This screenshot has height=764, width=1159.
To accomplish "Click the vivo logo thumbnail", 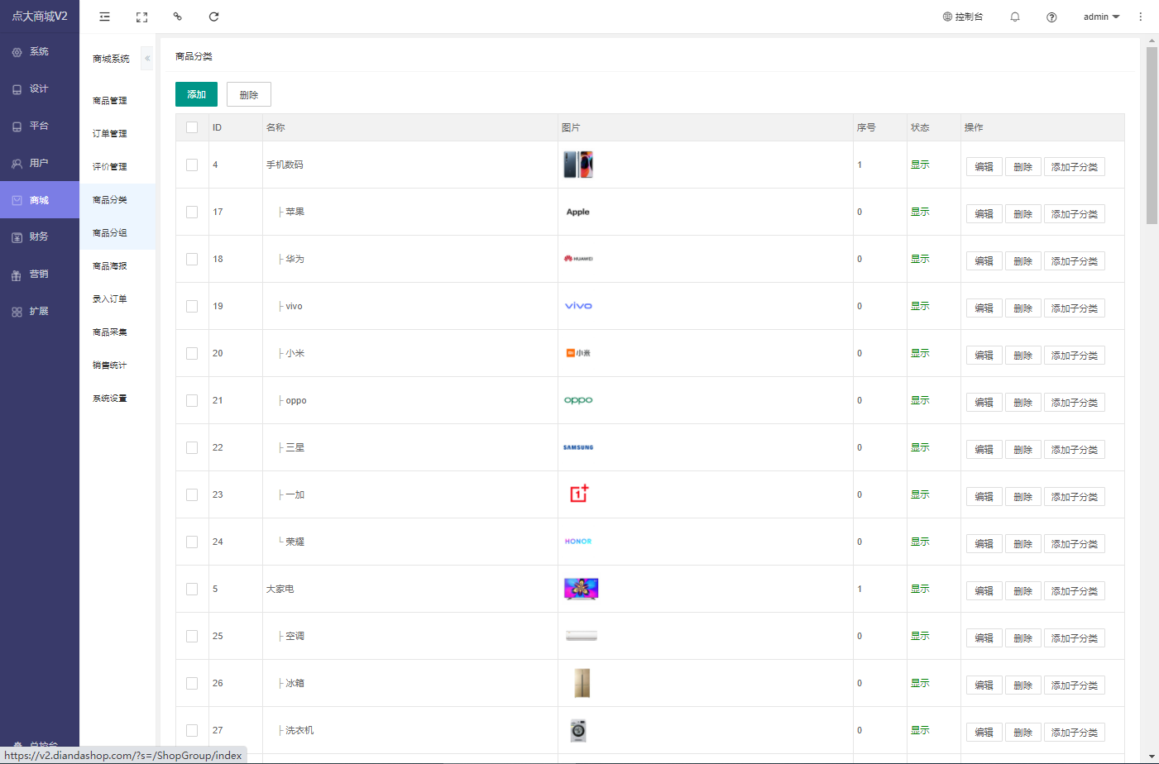I will click(x=578, y=306).
